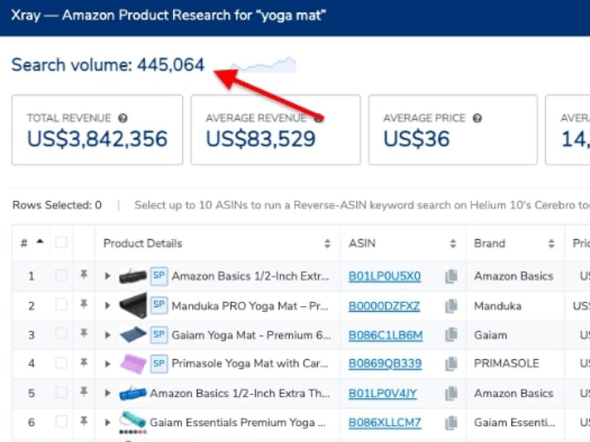Pin the row 1 Amazon Basics product
590x442 pixels.
[84, 275]
